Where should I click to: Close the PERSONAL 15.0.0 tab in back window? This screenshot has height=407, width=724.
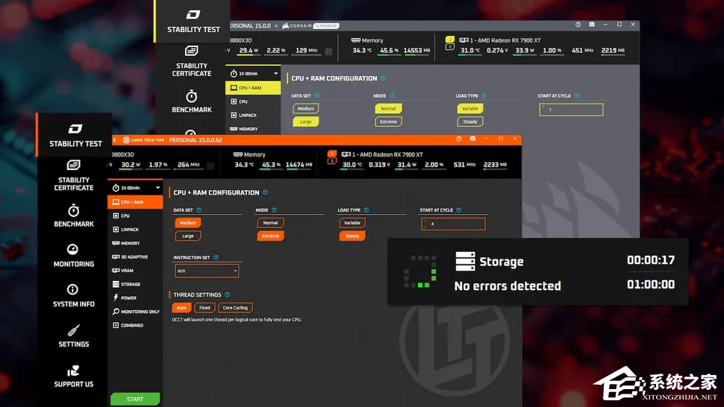[276, 26]
